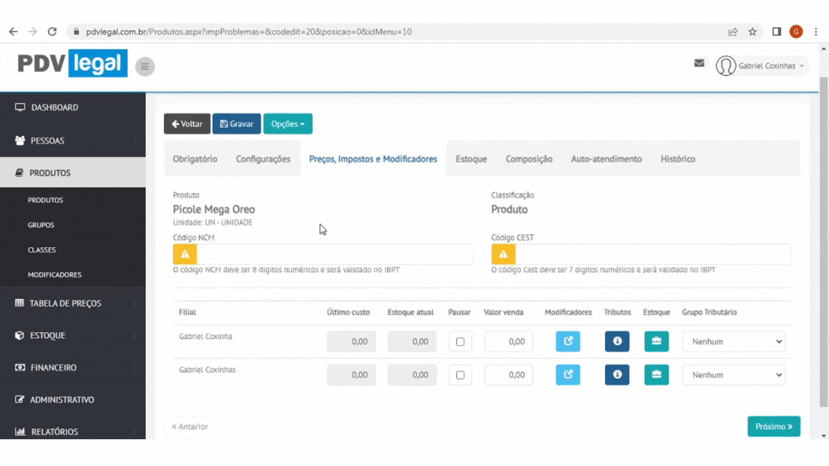Open Estoque briefcase for the Gabriel Coxinhas row

point(656,375)
